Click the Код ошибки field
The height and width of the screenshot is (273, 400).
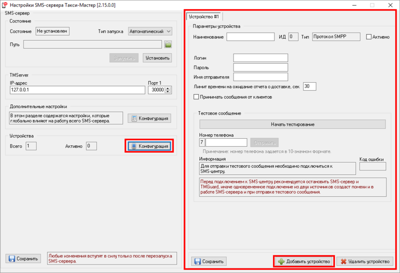tap(372, 166)
